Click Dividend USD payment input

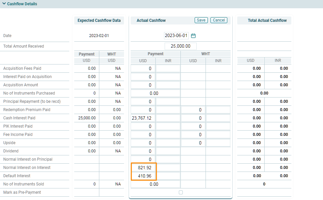tap(143, 151)
